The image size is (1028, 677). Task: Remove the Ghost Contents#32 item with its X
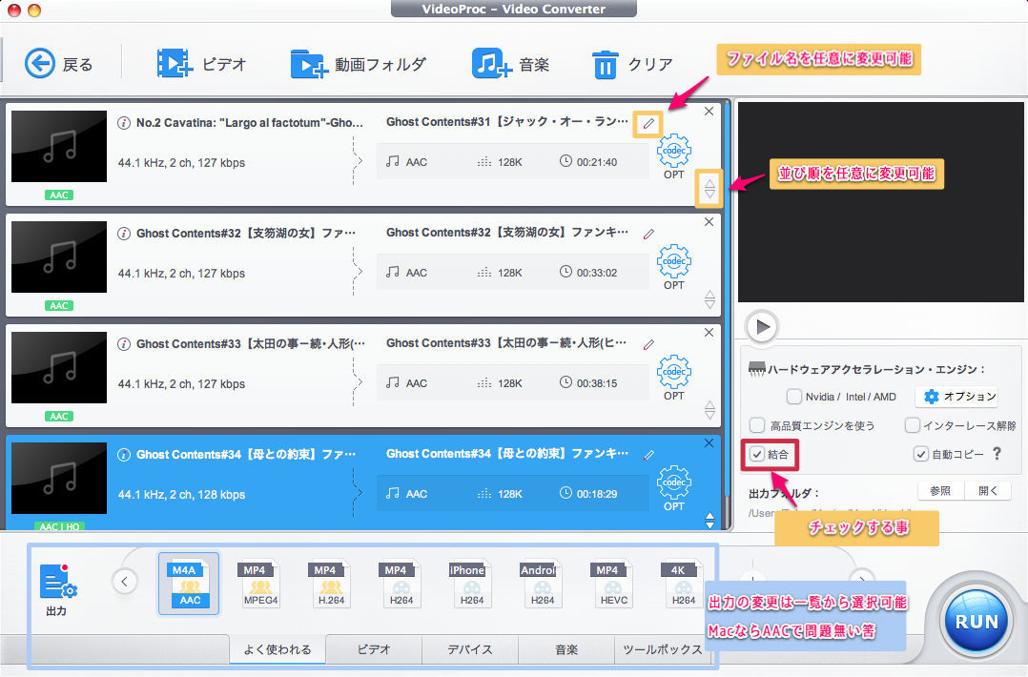(709, 222)
